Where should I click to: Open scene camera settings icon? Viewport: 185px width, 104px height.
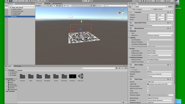(x=94, y=6)
